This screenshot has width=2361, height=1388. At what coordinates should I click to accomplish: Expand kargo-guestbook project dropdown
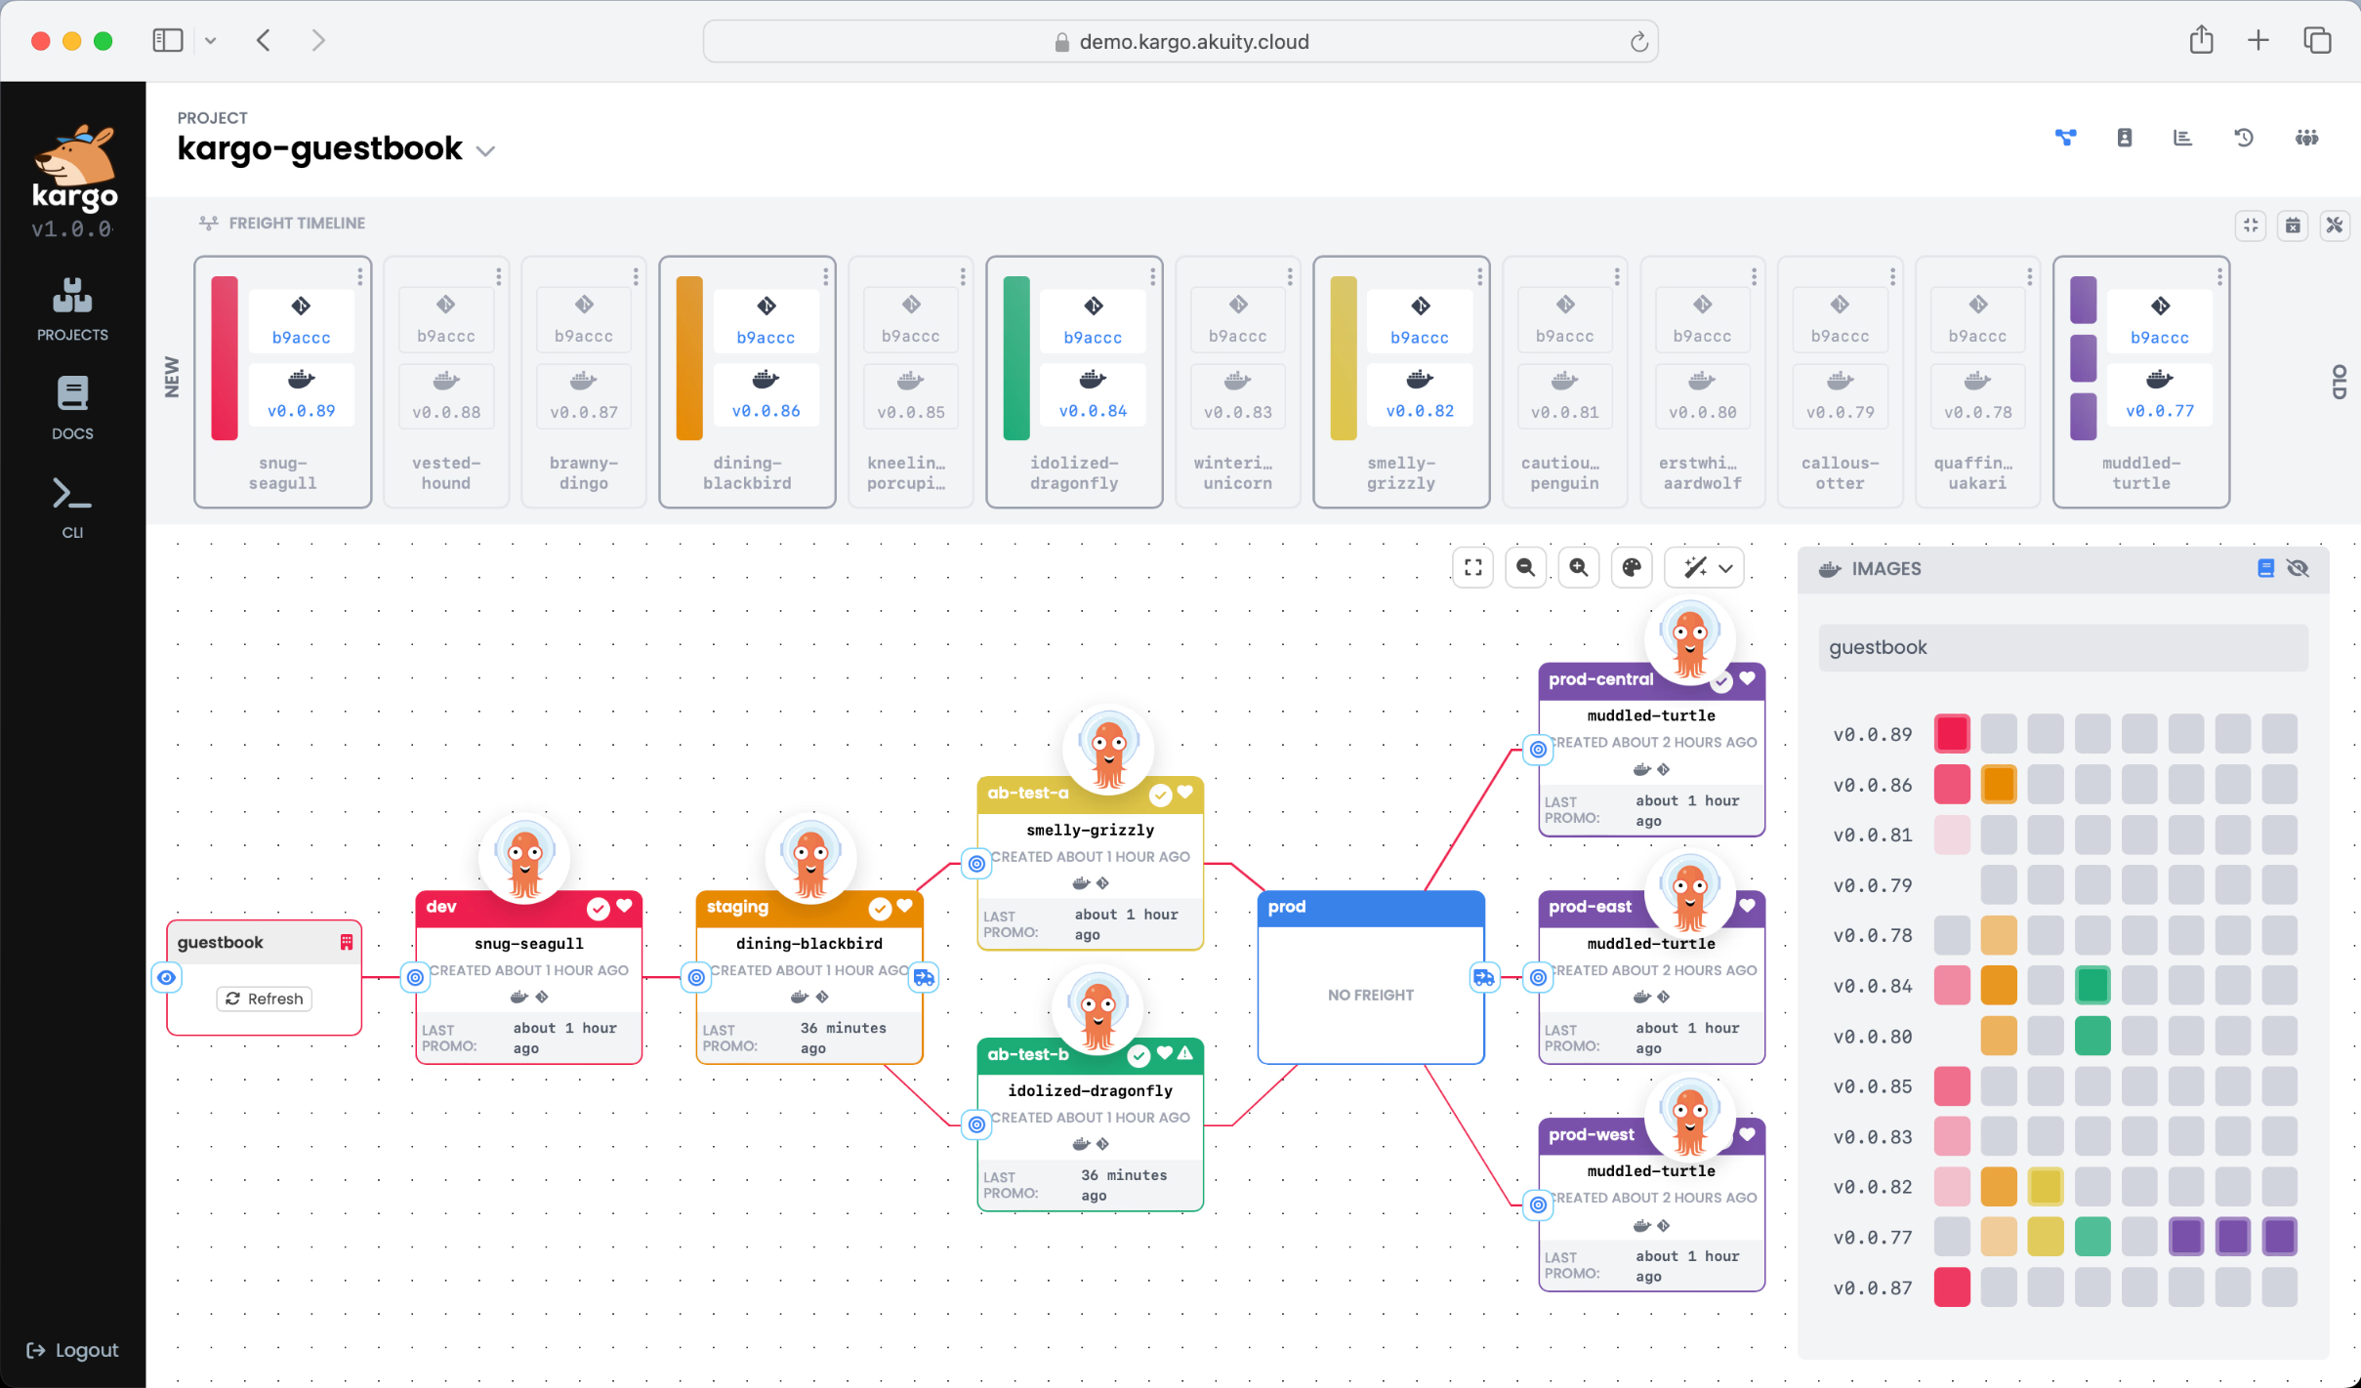485,150
